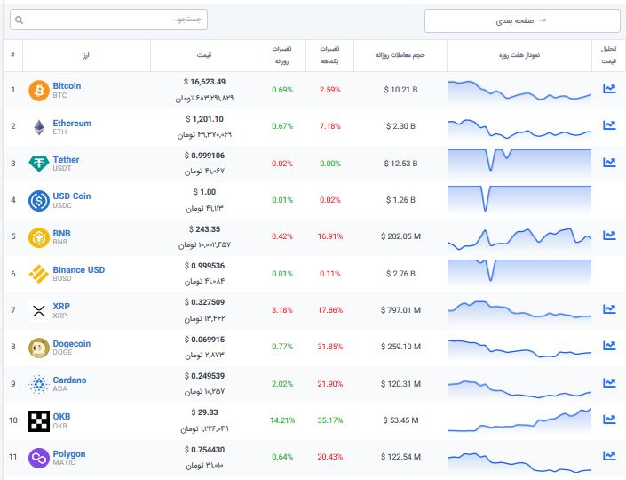Sort by daily trading volume column header
This screenshot has width=626, height=480.
click(x=400, y=55)
